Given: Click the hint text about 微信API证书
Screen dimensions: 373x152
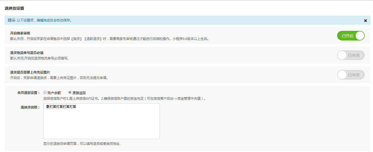Looking at the screenshot, I should [125, 99].
